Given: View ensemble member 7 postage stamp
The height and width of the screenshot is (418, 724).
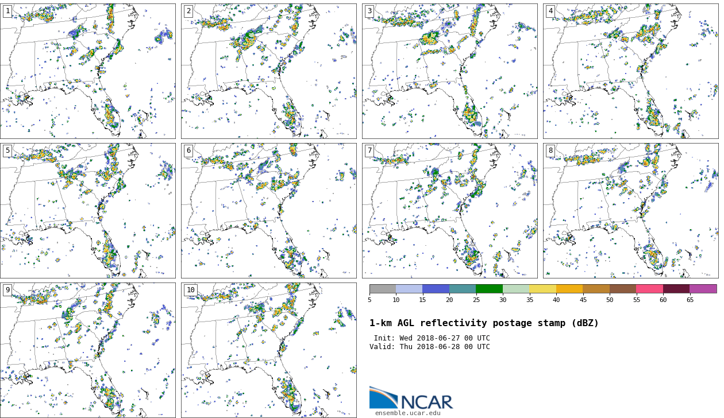Looking at the screenshot, I should [450, 211].
